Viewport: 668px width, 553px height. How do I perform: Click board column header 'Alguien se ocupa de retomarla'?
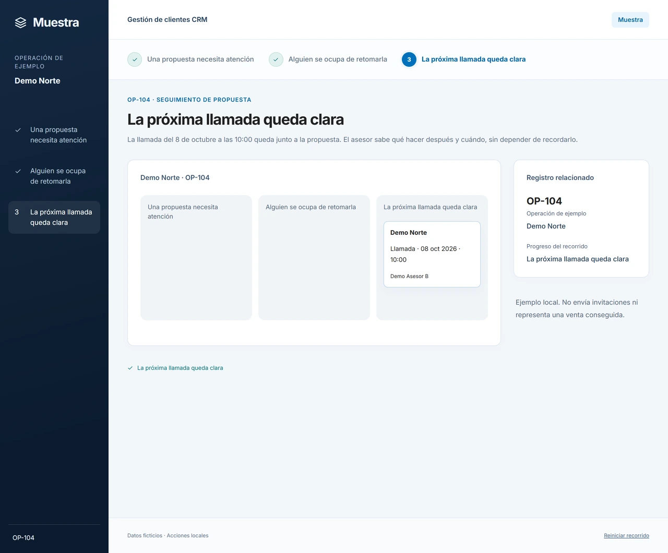311,207
